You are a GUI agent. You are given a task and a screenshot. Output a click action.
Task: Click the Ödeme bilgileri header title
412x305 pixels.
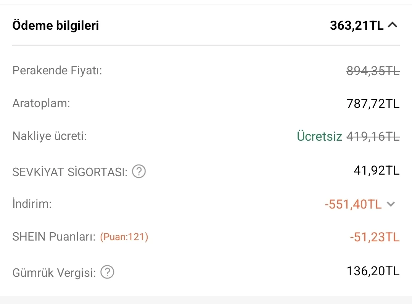coord(56,26)
